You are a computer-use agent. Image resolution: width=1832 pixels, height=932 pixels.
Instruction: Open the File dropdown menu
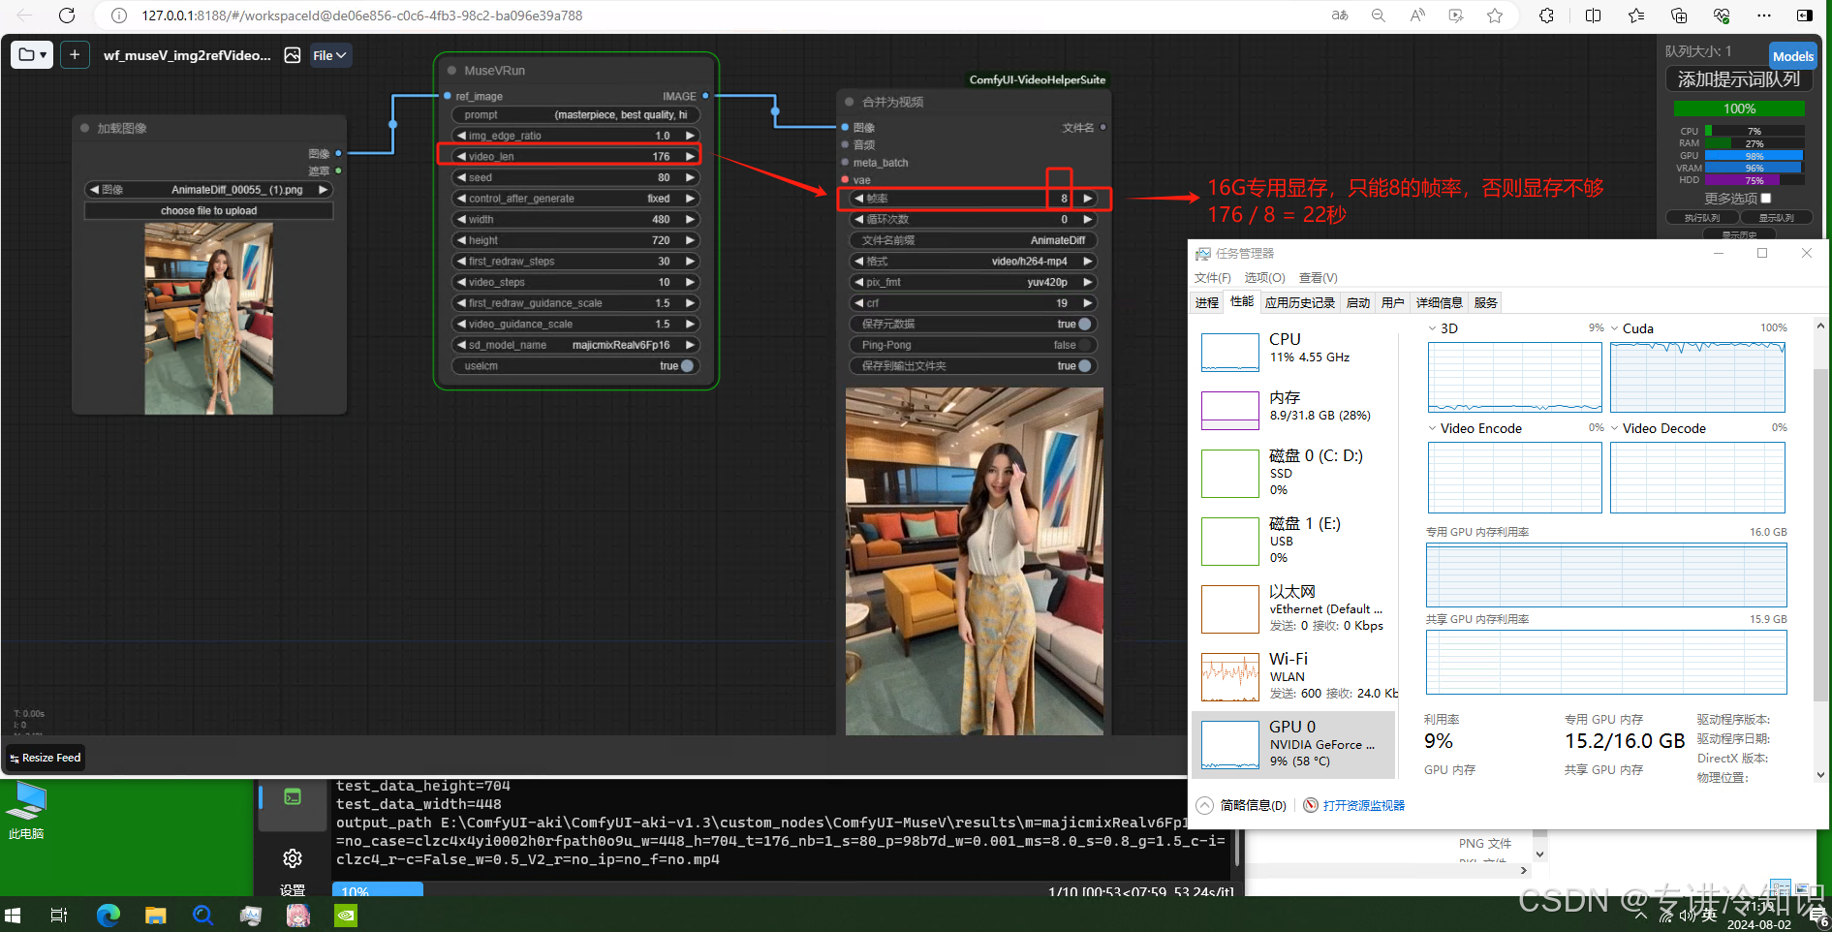329,55
